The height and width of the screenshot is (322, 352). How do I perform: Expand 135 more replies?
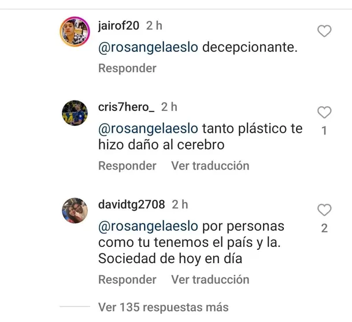point(163,307)
